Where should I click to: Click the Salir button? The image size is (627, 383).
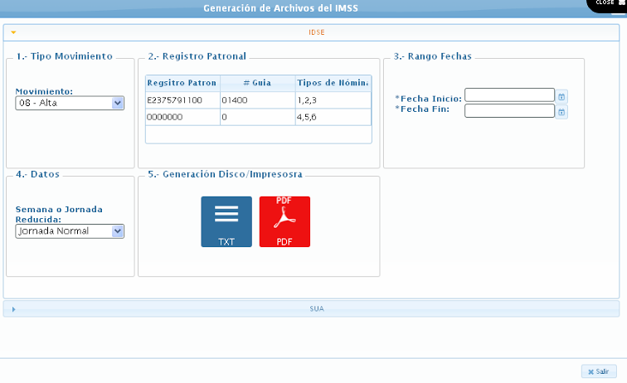coord(598,371)
